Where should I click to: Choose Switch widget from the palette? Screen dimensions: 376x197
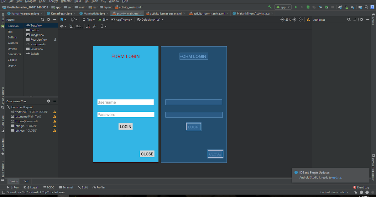[33, 54]
